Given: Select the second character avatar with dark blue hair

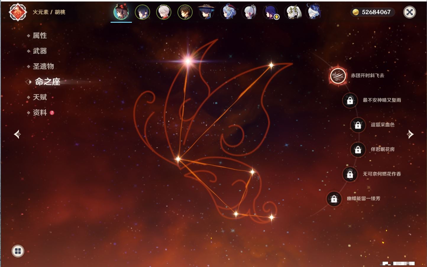Looking at the screenshot, I should pos(143,12).
